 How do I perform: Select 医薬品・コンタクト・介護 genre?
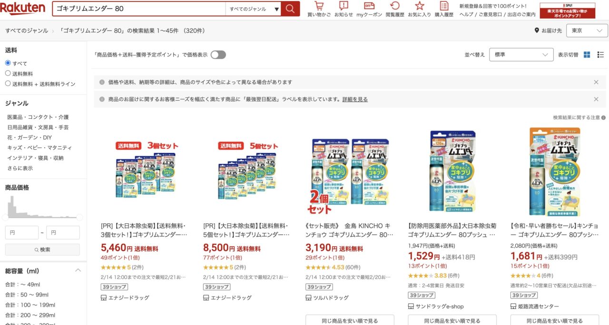coord(38,117)
